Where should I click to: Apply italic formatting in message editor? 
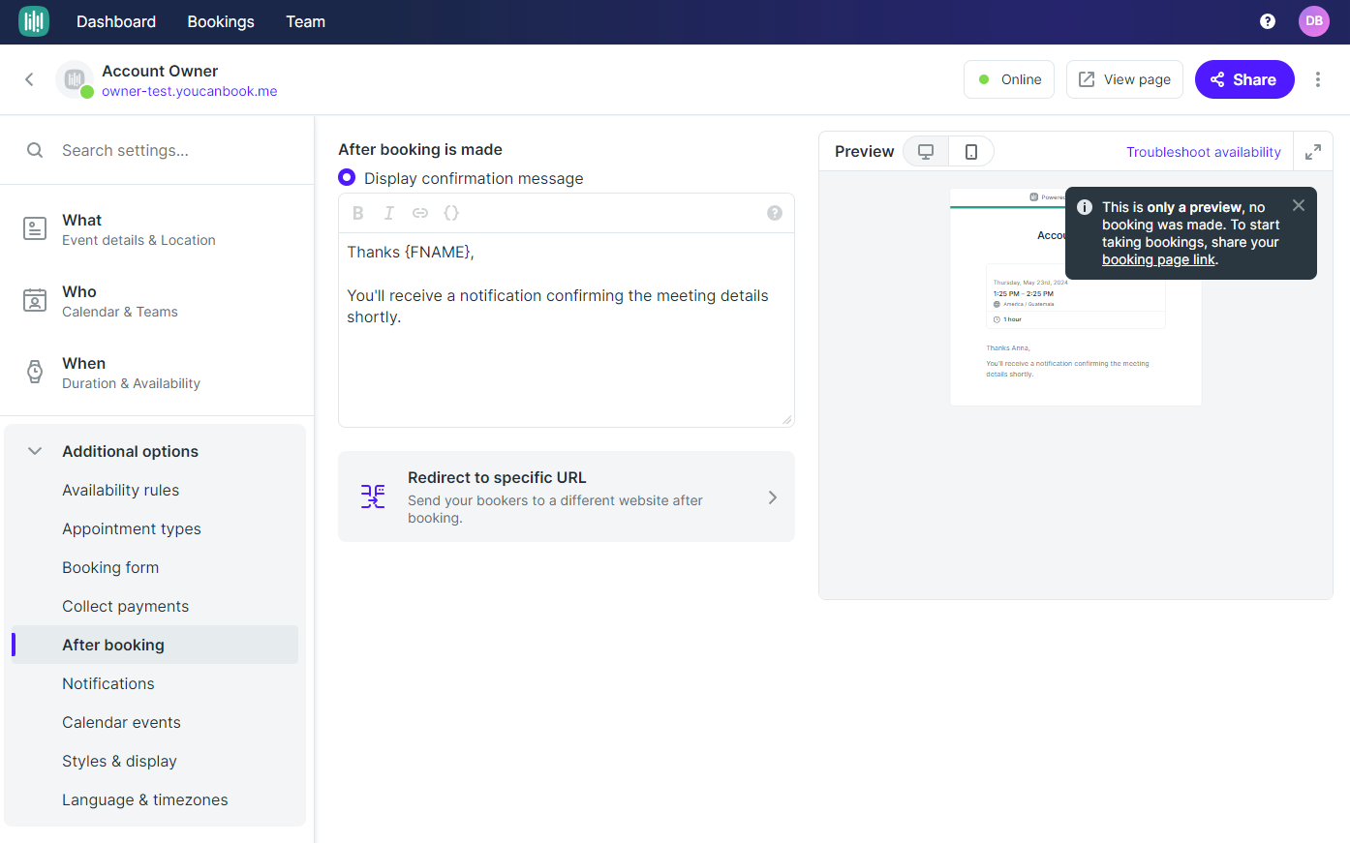pos(389,213)
